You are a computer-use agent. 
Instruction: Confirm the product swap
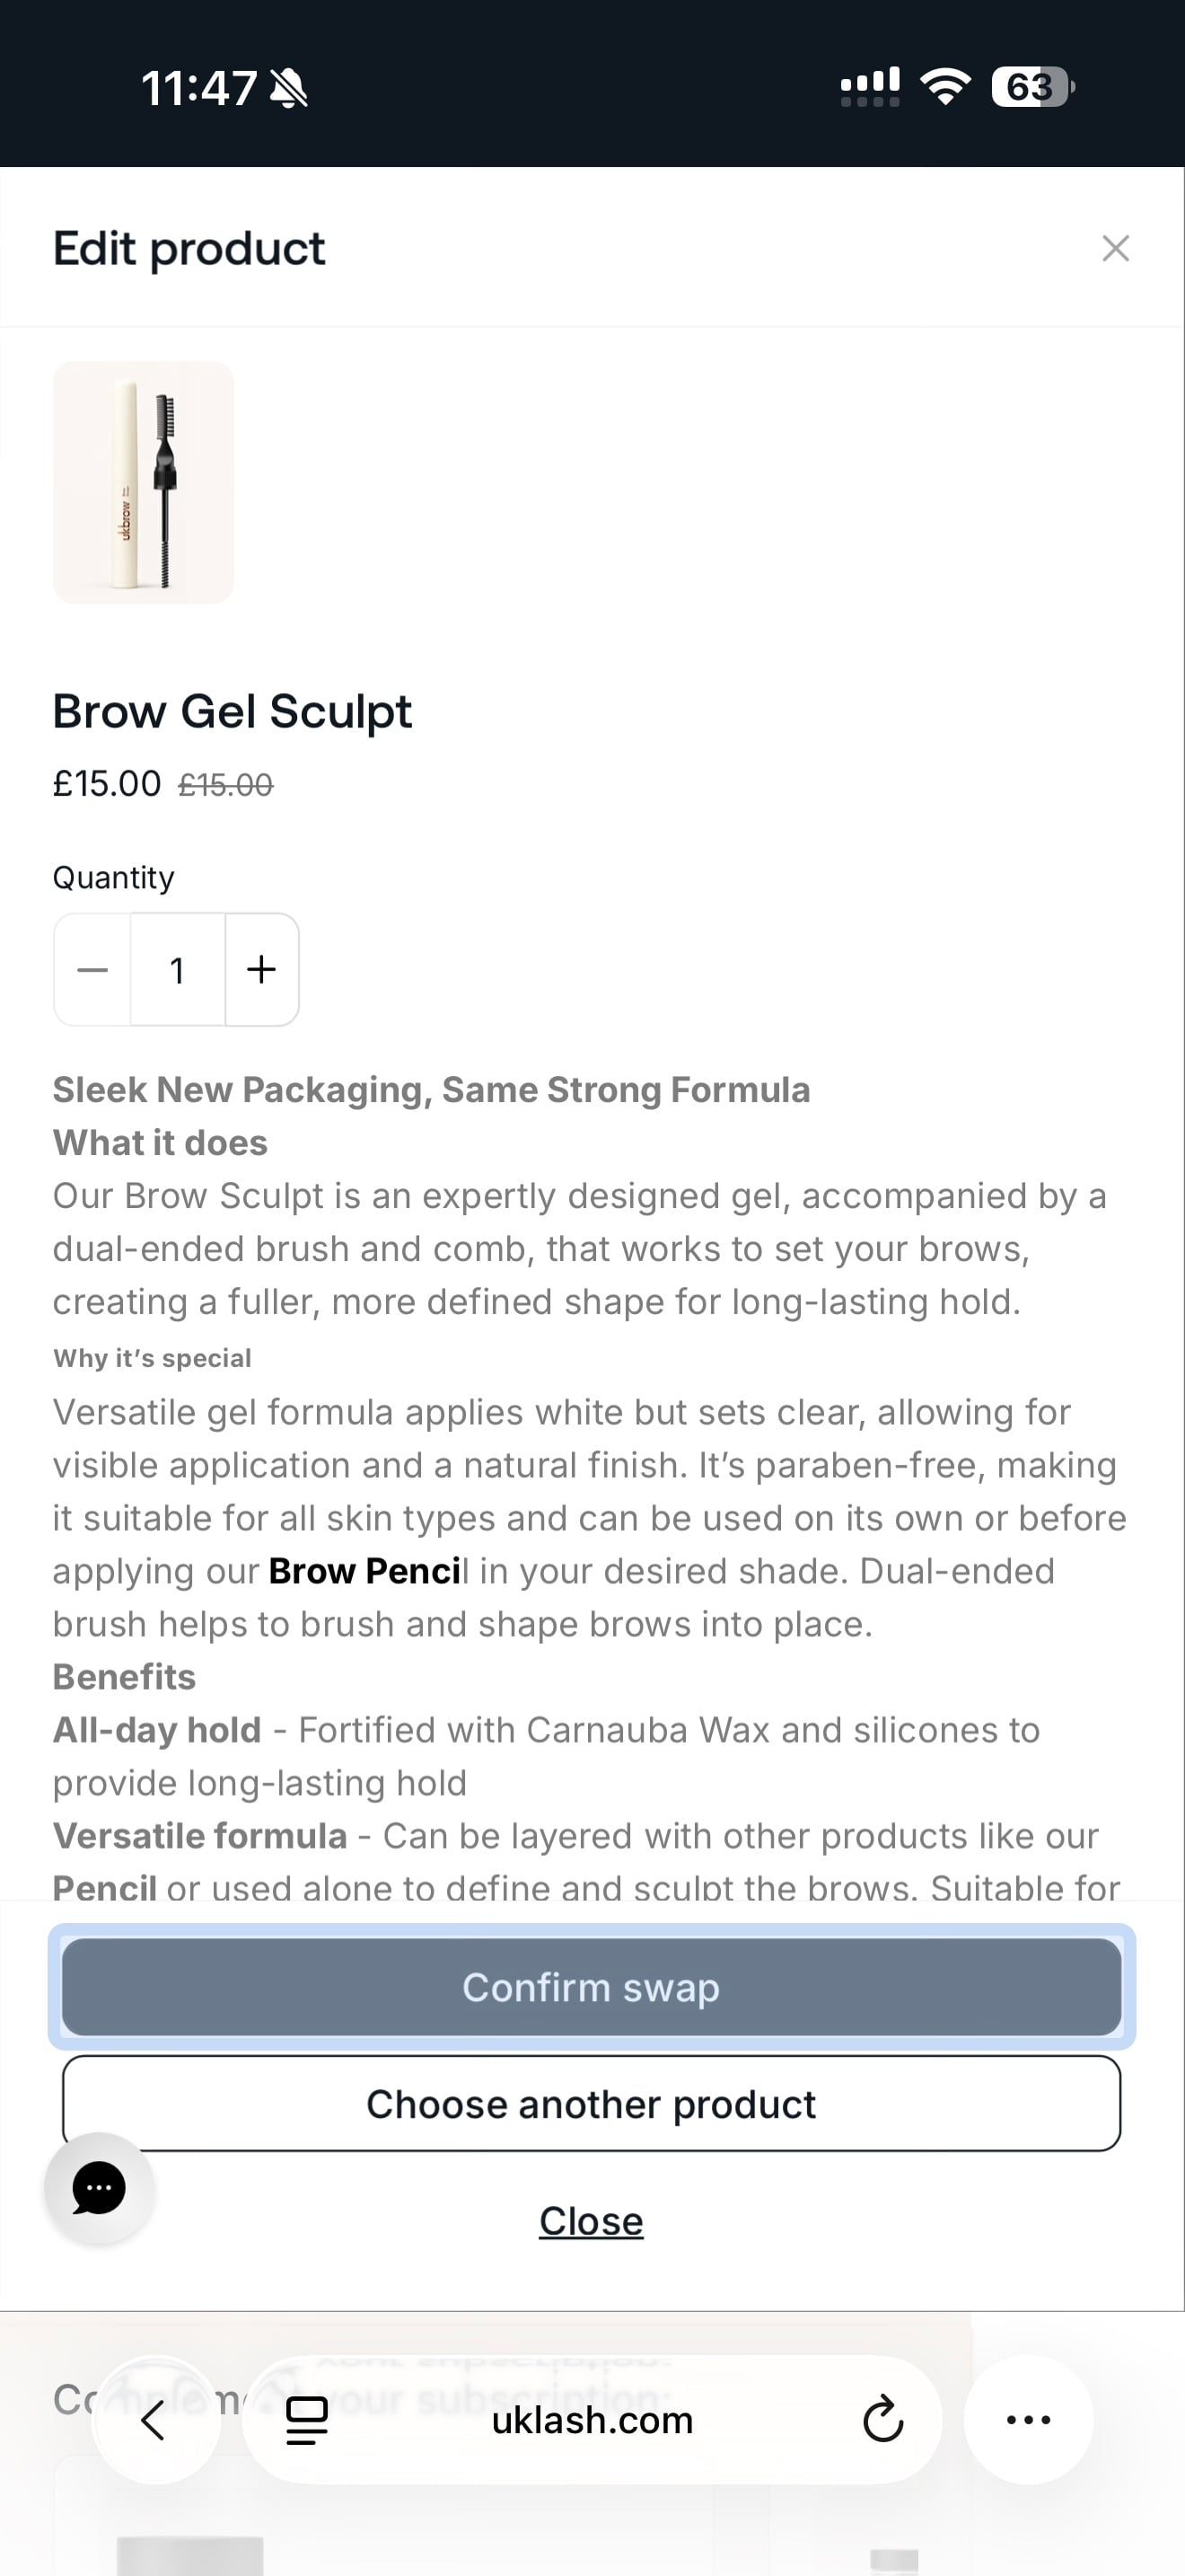click(592, 1986)
